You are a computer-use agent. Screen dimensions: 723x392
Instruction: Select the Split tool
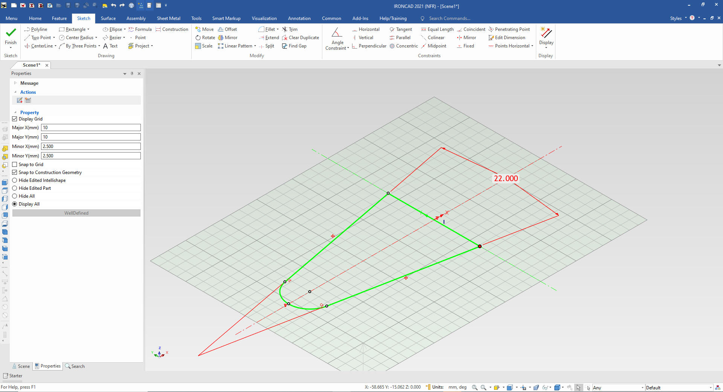pos(266,46)
